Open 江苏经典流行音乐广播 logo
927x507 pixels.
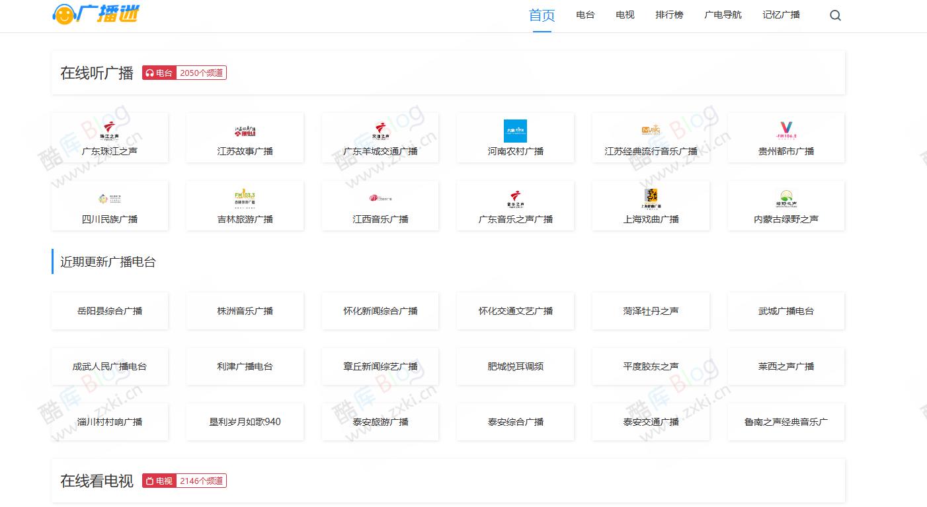tap(651, 131)
